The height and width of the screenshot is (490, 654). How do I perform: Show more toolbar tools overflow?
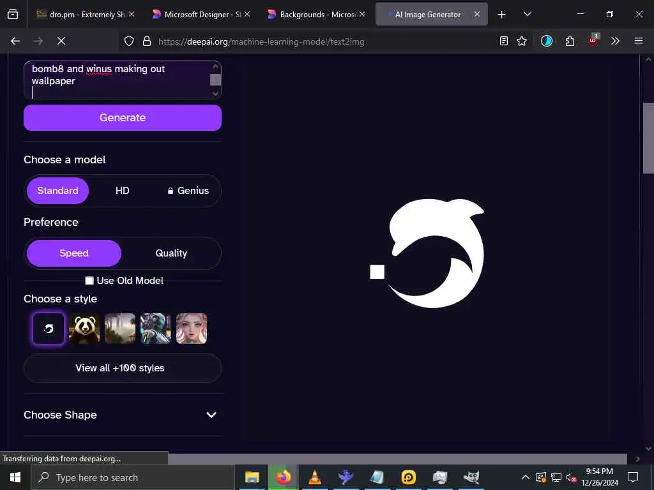pos(615,41)
